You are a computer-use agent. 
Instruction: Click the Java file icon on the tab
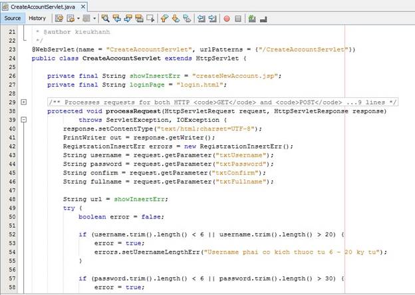coord(5,7)
